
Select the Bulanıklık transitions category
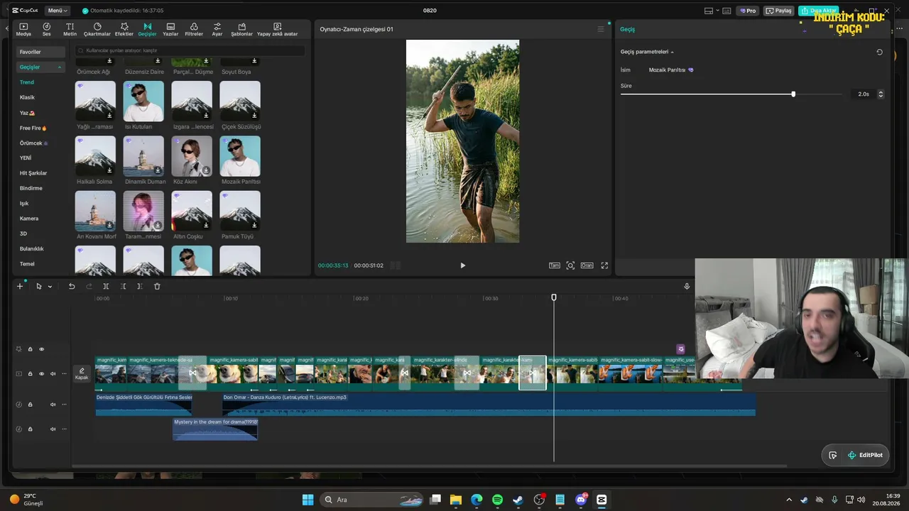tap(32, 249)
